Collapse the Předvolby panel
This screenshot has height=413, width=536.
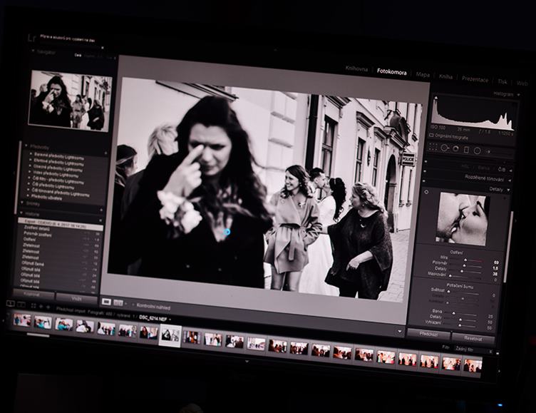tap(26, 146)
